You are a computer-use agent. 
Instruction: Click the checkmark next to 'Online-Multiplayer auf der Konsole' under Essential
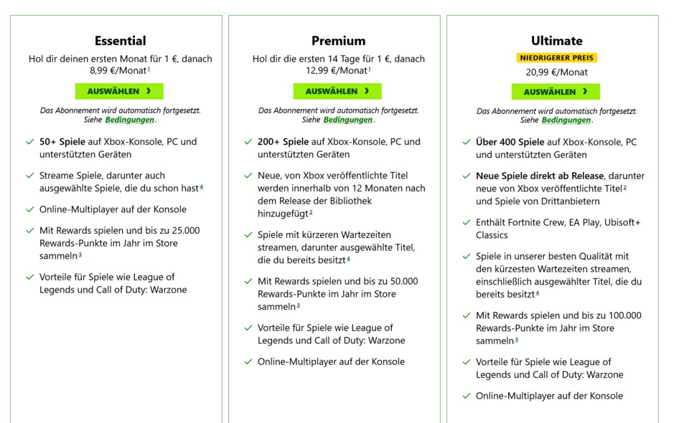29,209
